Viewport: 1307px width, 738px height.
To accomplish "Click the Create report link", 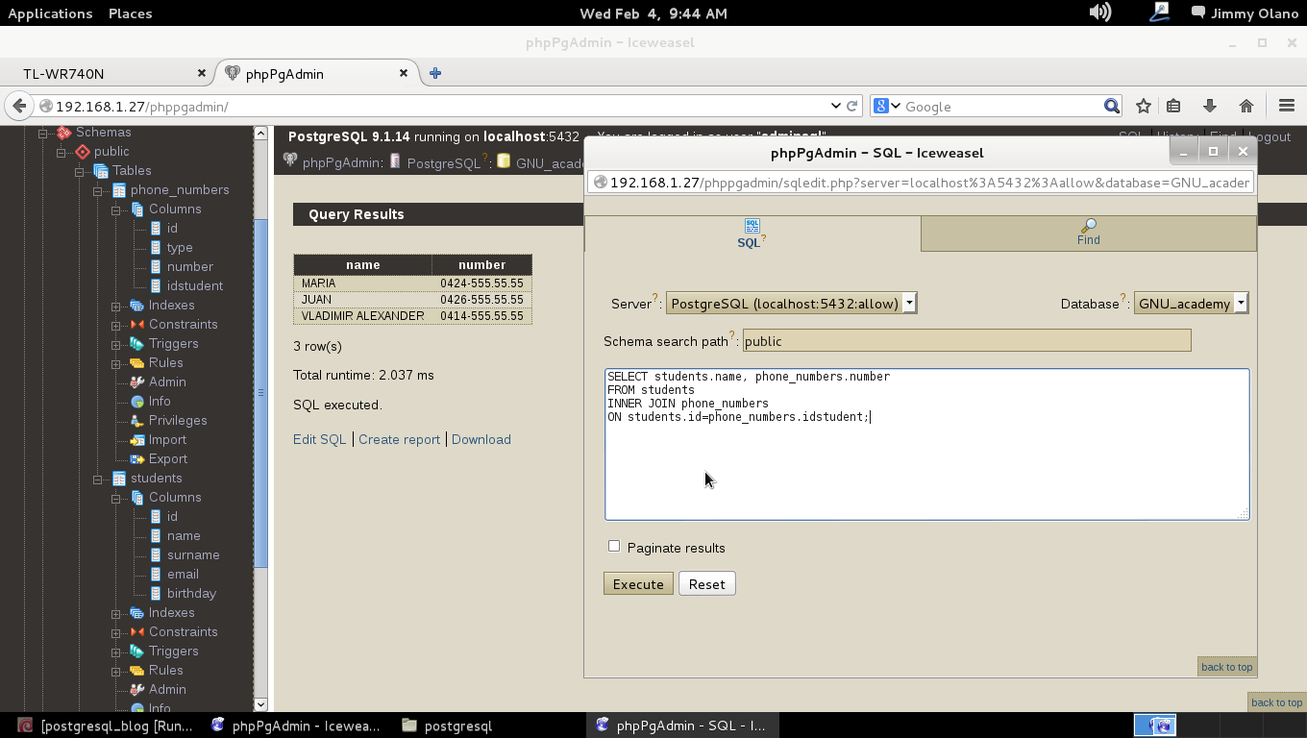I will coord(399,439).
